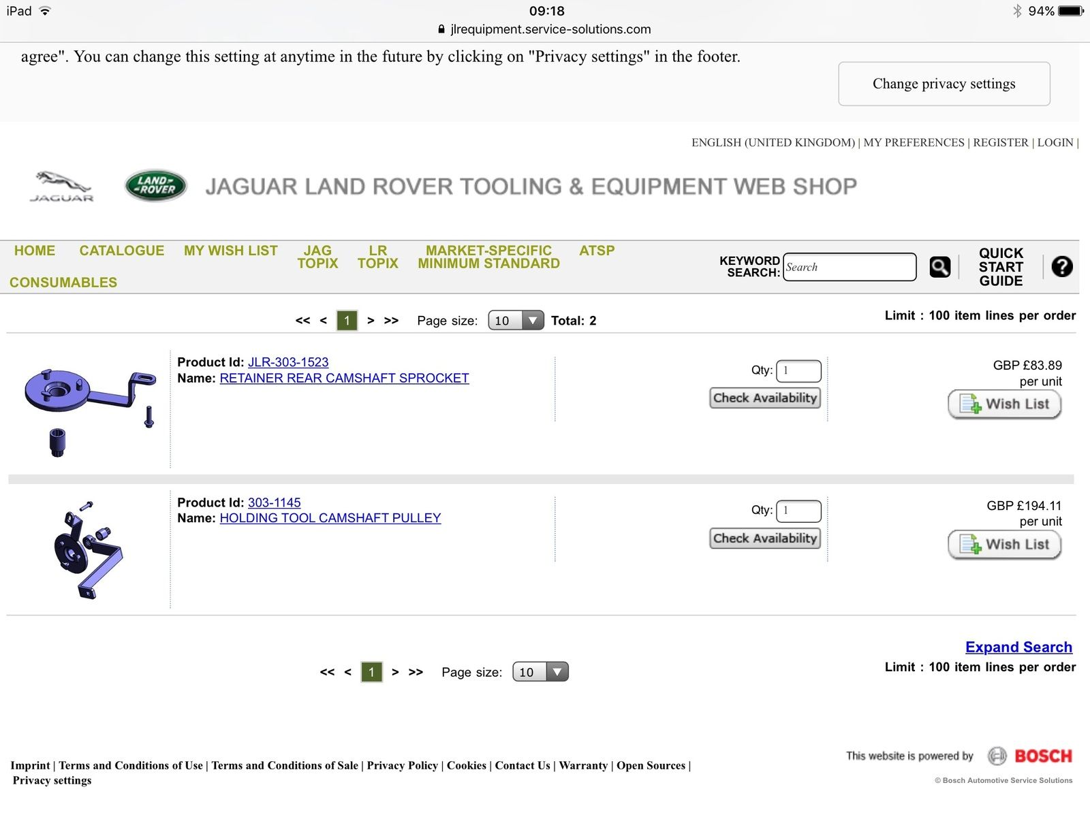Add 303-1145 to Wish List
The width and height of the screenshot is (1090, 817).
[x=1005, y=545]
